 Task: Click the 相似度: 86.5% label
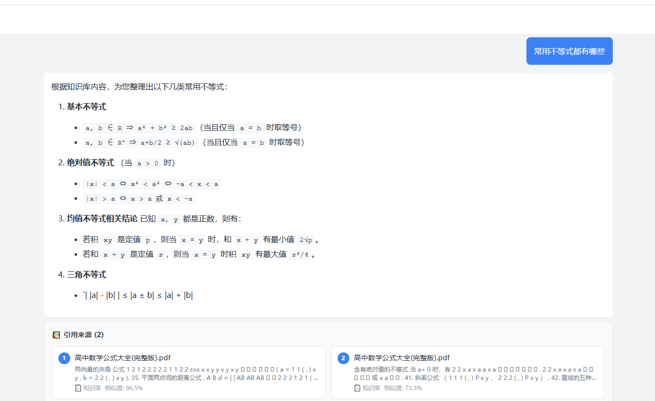124,388
